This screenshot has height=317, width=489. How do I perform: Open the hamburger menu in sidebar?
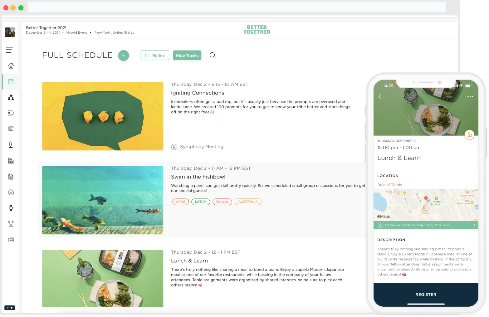coord(9,50)
